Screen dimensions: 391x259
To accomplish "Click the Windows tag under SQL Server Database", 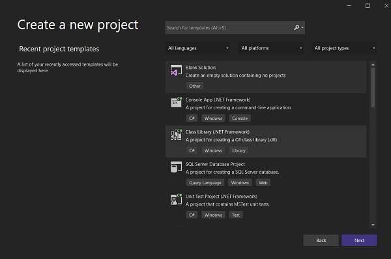I will click(240, 183).
